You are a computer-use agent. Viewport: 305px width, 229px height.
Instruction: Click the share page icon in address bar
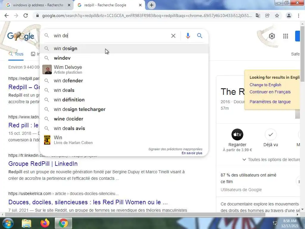[x=267, y=16]
